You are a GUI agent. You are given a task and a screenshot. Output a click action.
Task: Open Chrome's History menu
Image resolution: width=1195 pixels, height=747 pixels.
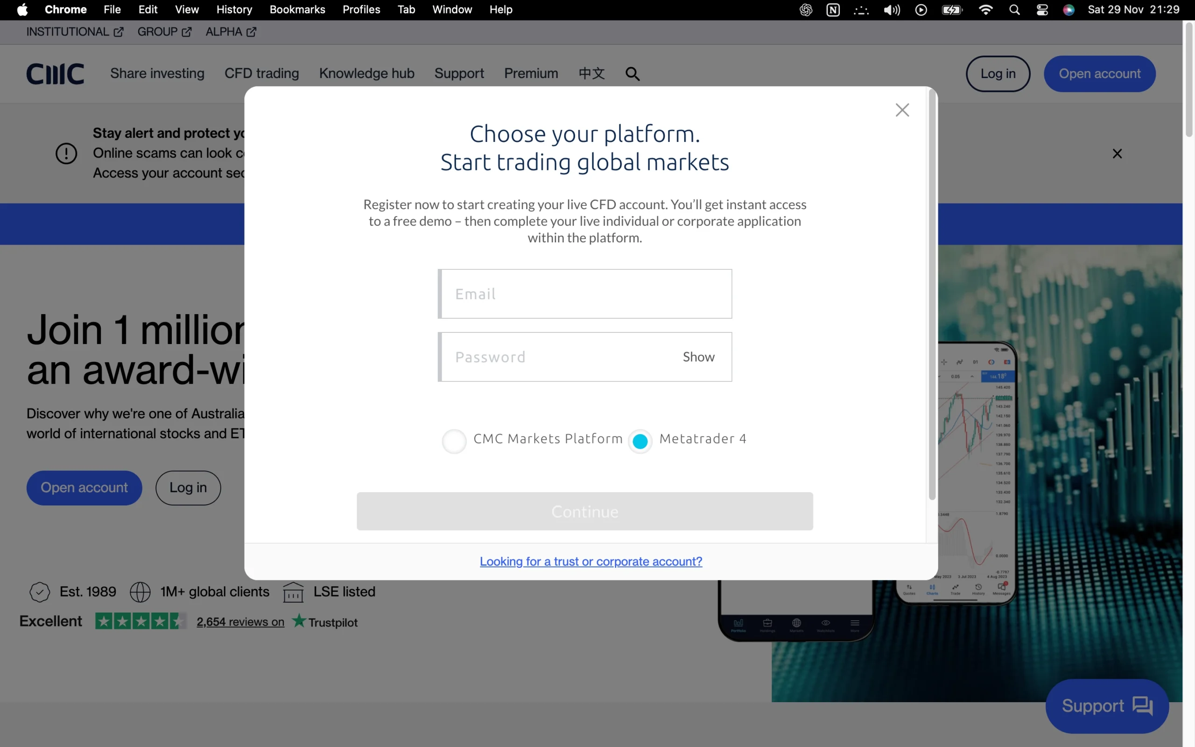tap(234, 10)
